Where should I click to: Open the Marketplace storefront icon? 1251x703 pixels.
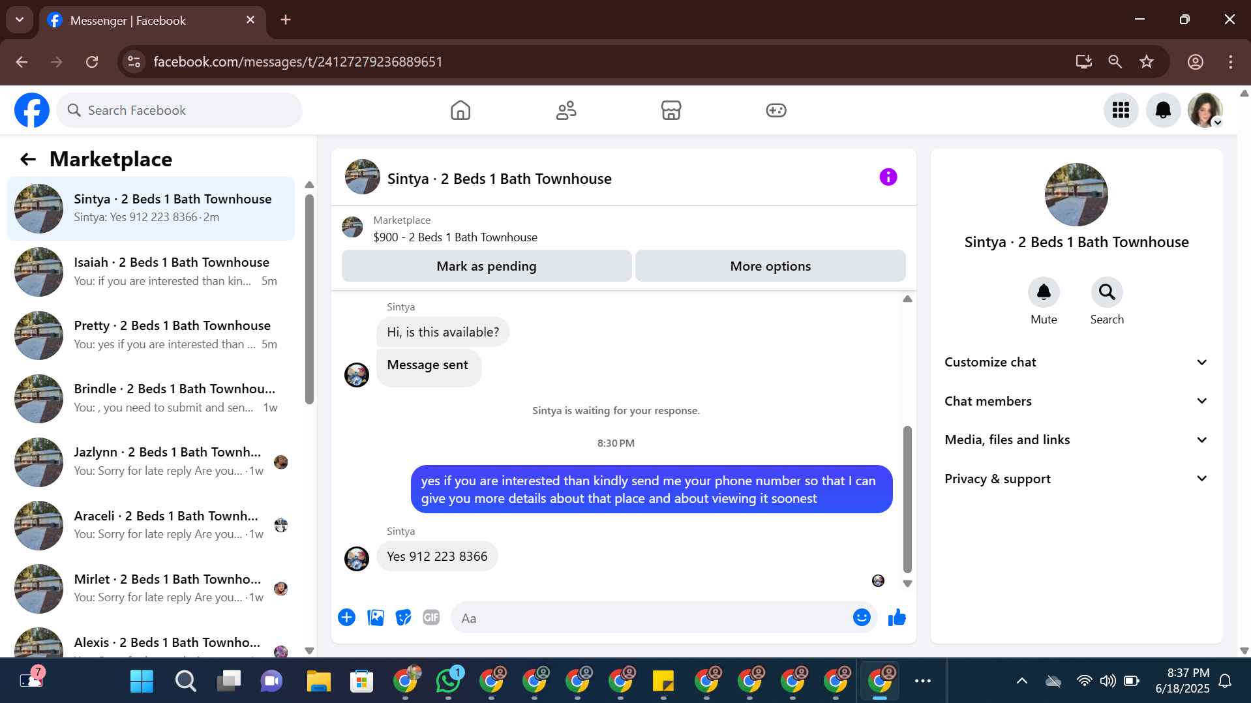click(x=671, y=110)
